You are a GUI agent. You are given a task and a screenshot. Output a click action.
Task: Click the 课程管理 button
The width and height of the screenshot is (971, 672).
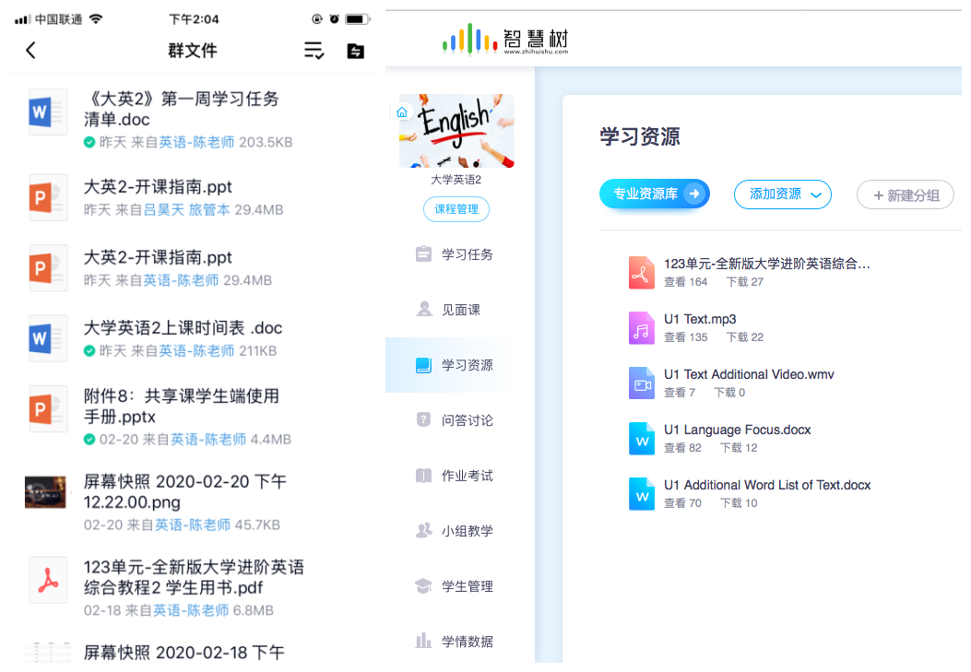(x=456, y=209)
